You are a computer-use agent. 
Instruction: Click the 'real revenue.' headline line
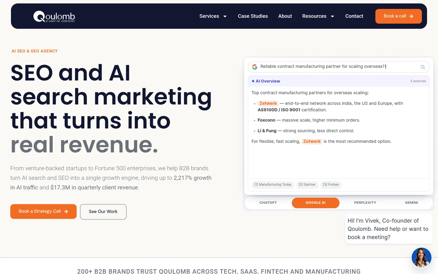point(84,144)
